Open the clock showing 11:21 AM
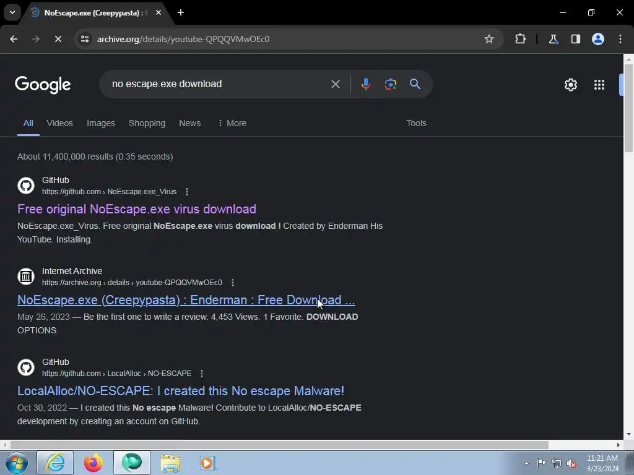This screenshot has width=634, height=475. point(602,463)
